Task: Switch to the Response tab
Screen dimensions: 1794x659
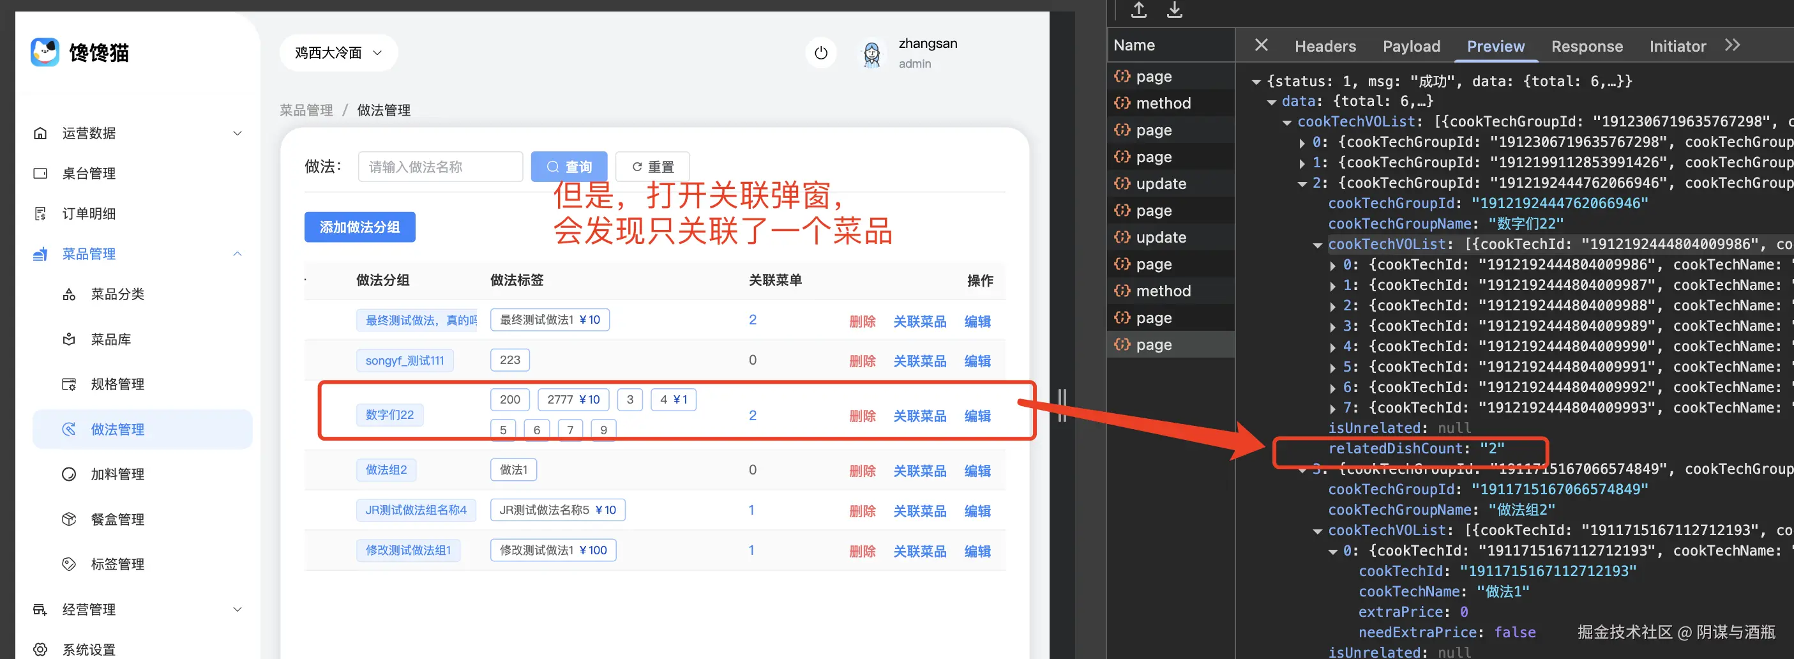Action: coord(1587,47)
